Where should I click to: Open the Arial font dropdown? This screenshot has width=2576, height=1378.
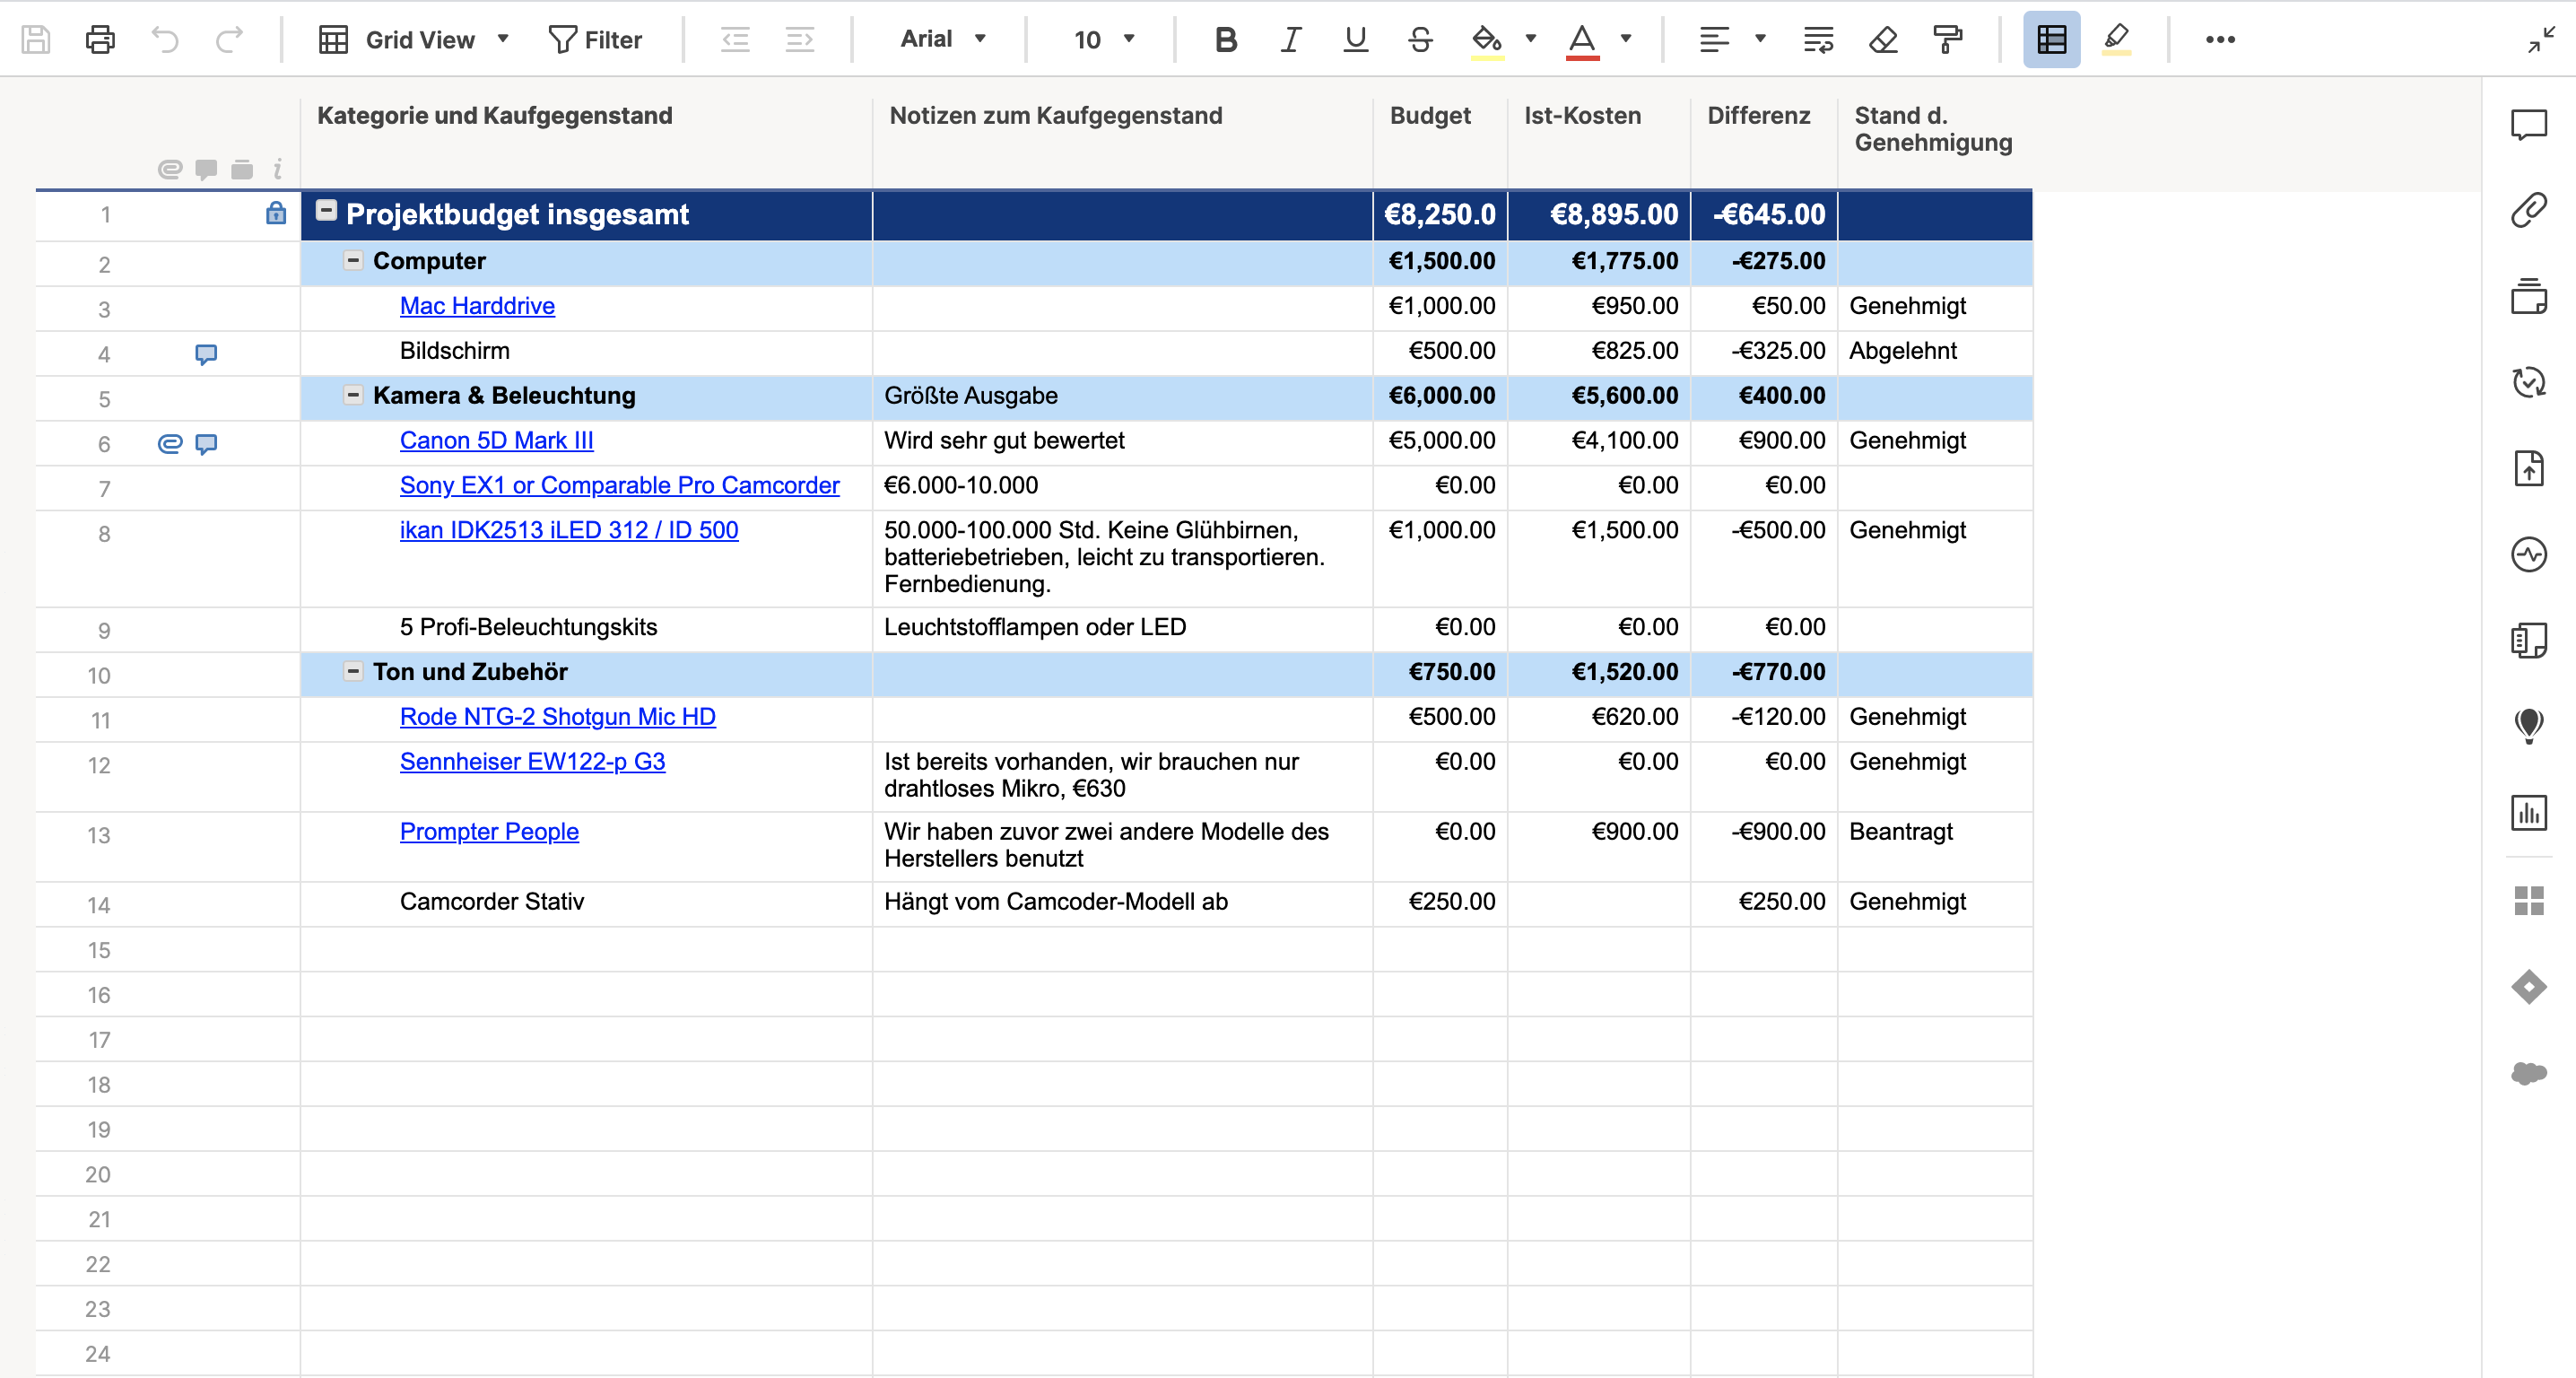point(943,39)
